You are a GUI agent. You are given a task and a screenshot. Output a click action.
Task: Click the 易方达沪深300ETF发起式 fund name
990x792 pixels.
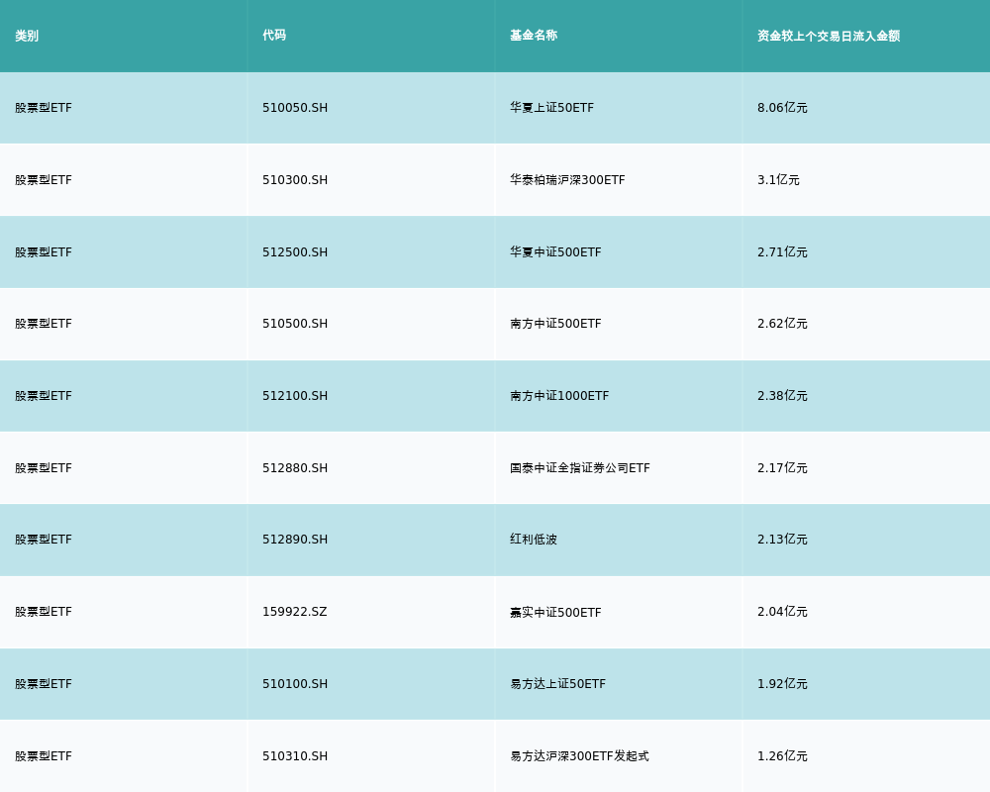pyautogui.click(x=579, y=756)
